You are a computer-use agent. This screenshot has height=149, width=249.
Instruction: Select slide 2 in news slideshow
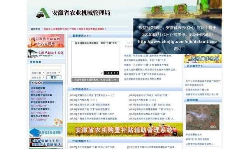click(108, 73)
